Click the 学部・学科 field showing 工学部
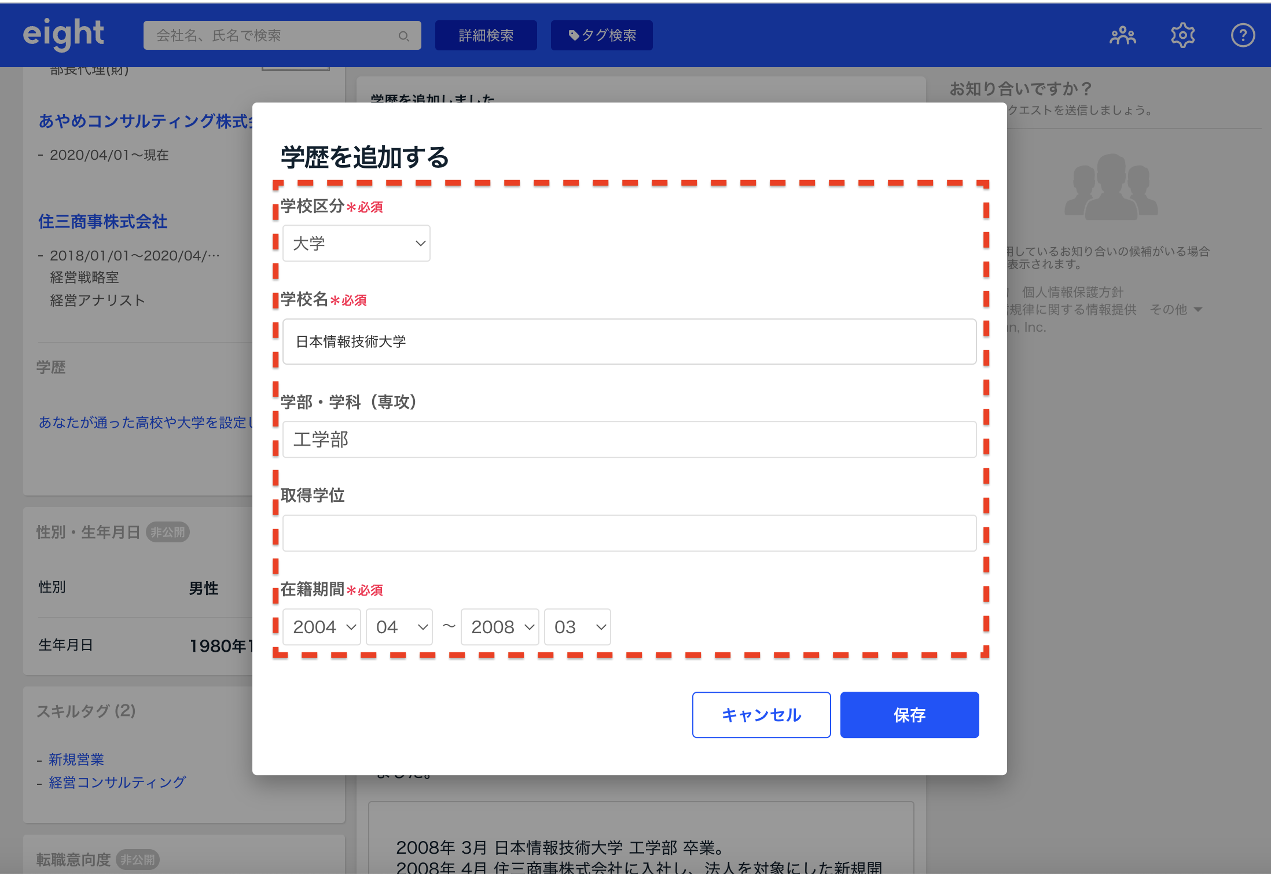Screen dimensions: 1271x874 pos(629,439)
